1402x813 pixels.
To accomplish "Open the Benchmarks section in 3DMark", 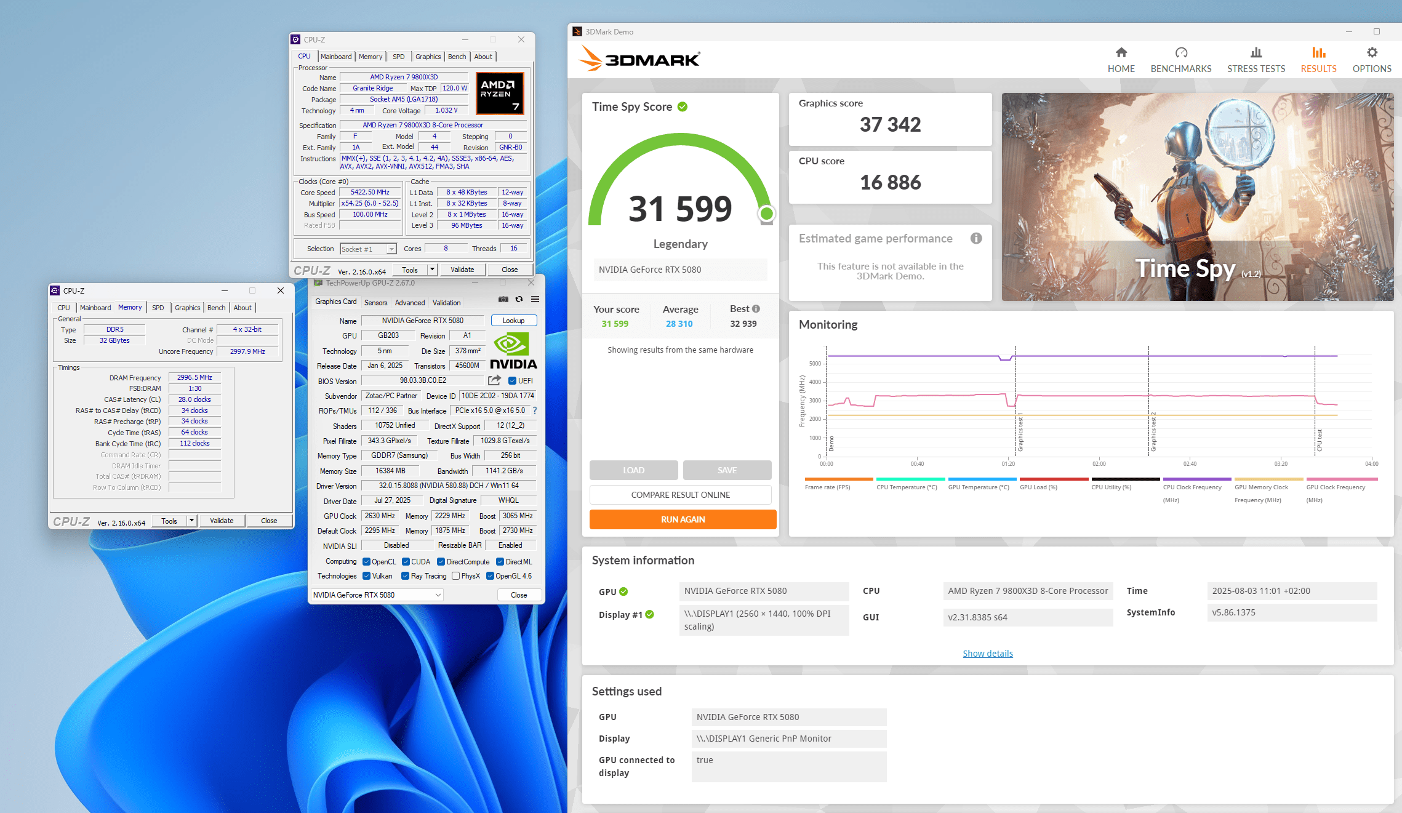I will point(1180,60).
